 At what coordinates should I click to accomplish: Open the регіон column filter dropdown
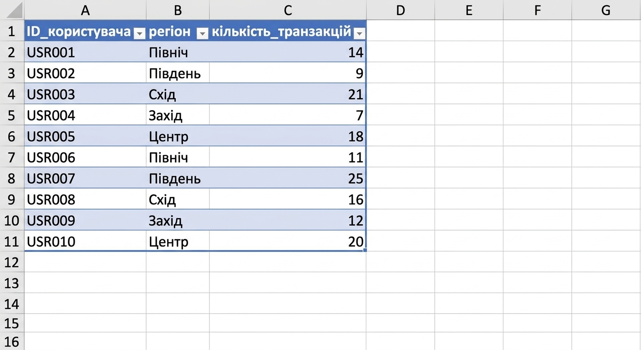[203, 33]
